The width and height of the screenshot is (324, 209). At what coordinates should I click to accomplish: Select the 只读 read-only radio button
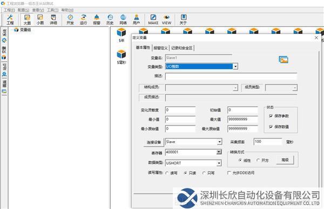point(185,173)
